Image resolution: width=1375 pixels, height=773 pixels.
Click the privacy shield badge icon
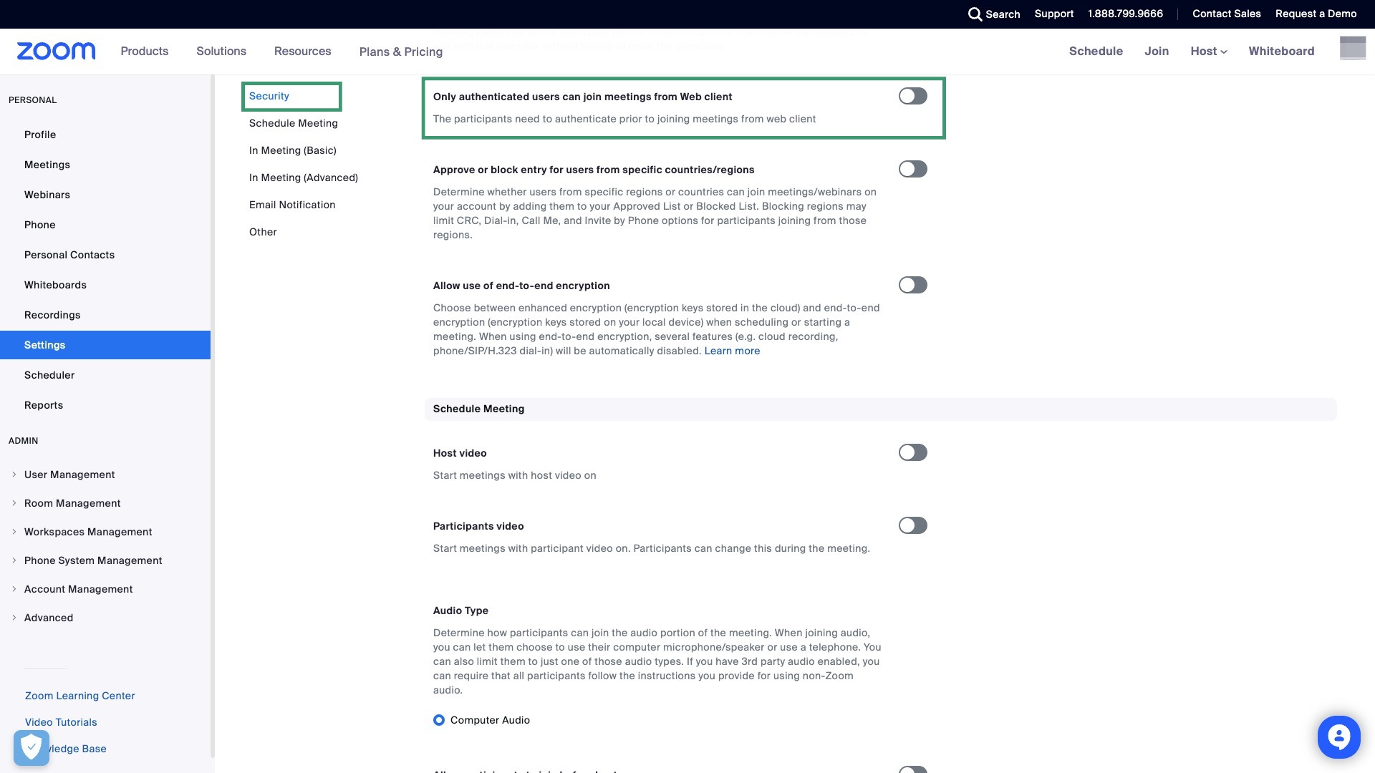(x=32, y=748)
